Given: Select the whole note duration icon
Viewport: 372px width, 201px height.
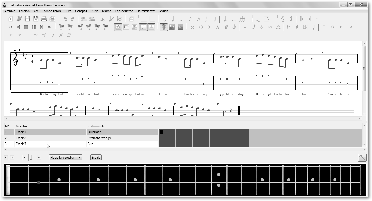Looking at the screenshot, I should [165, 19].
